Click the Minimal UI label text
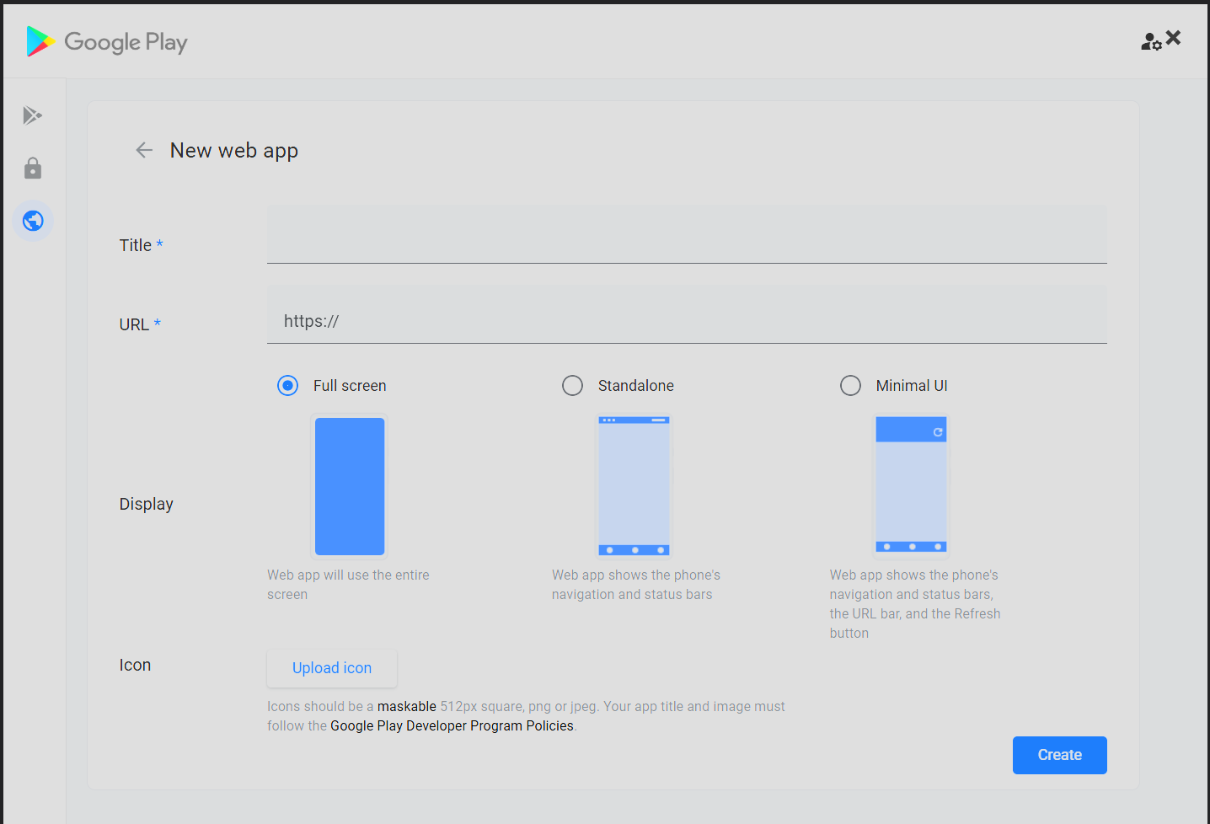This screenshot has height=824, width=1210. (x=912, y=386)
